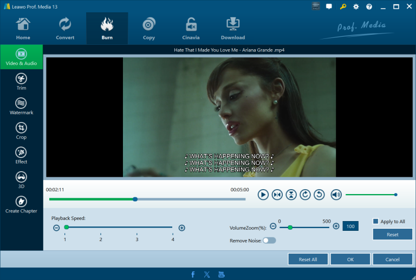Screen dimensions: 416x280
Task: Click the speed mark labeled 2
Action: point(101,239)
